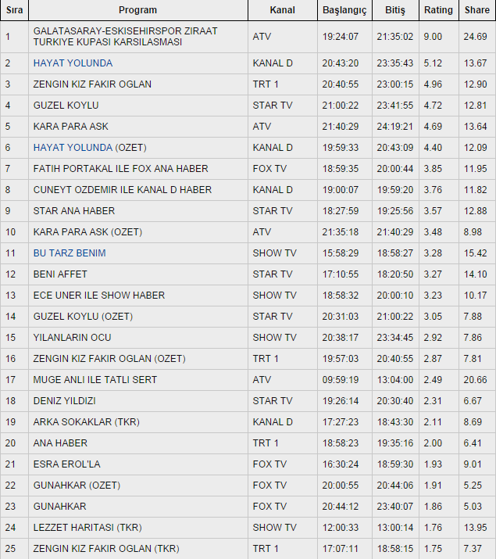Select the GALATASARAY-ESKISEHIRSPOR program cell
This screenshot has height=559, width=496.
point(138,37)
